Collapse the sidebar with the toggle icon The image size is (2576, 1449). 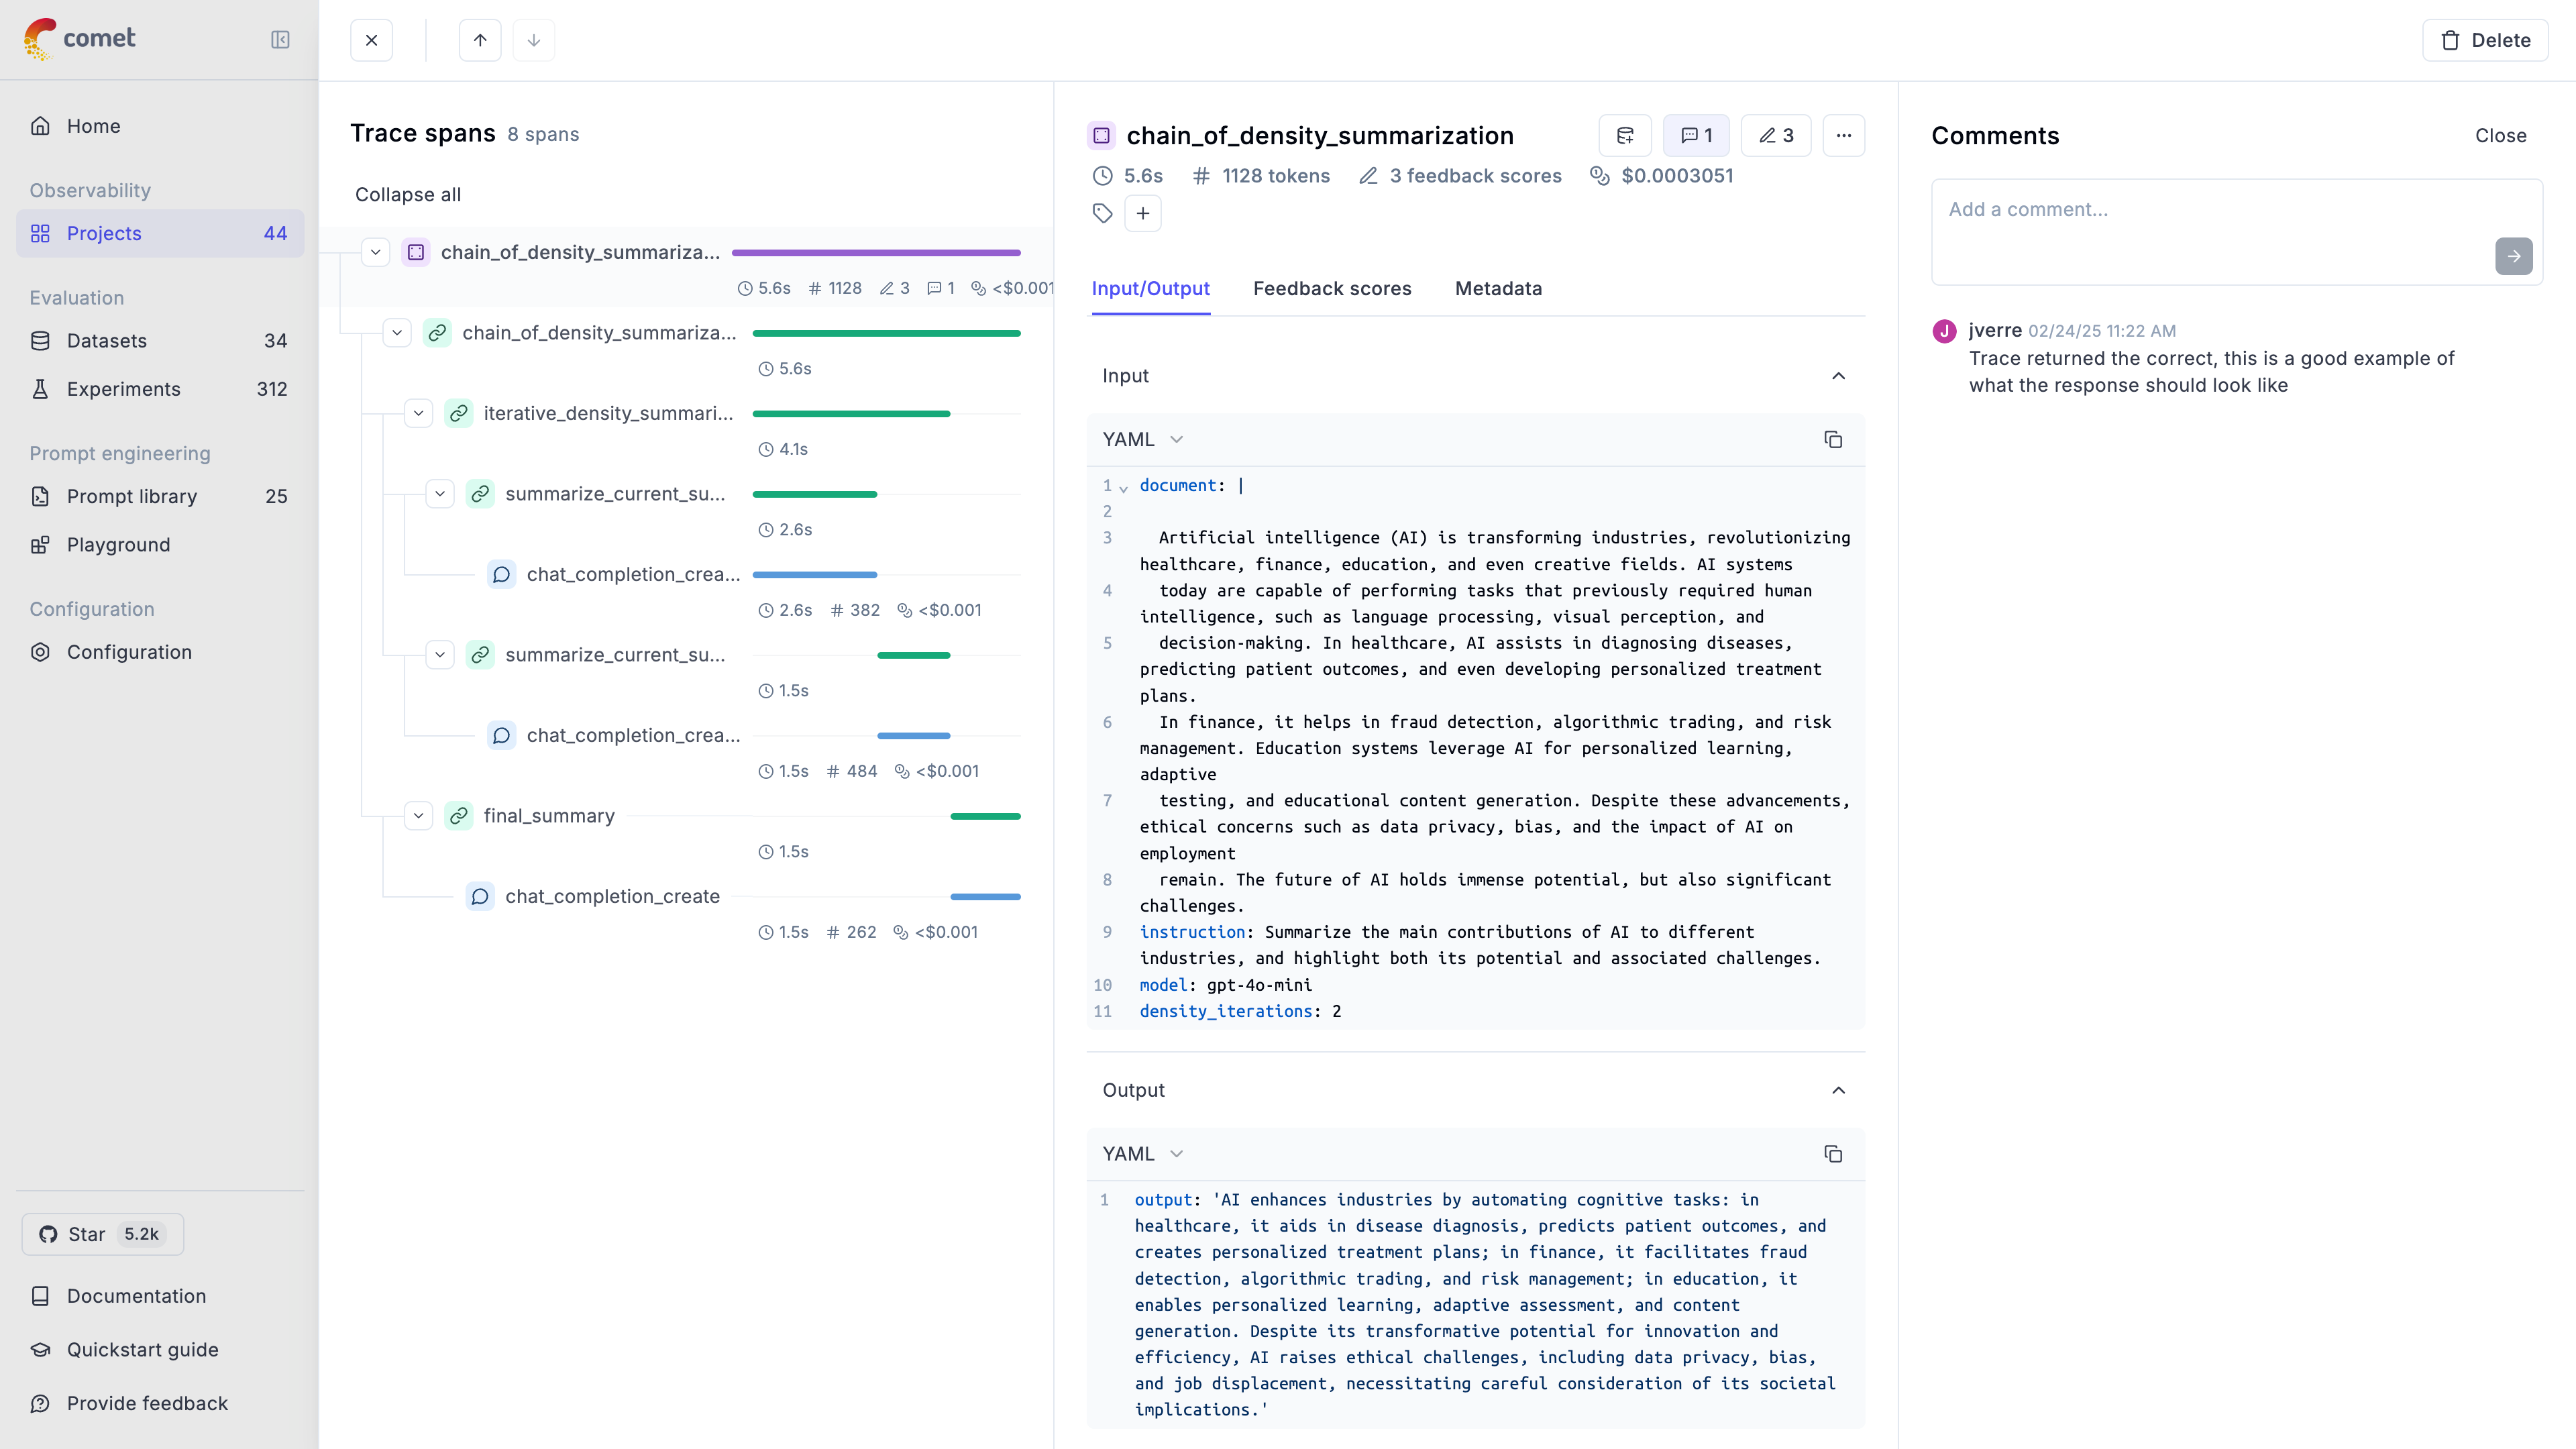coord(280,40)
